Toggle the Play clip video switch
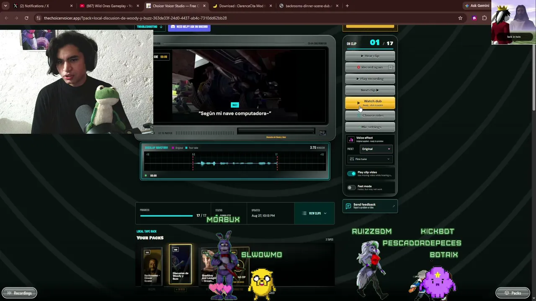The width and height of the screenshot is (536, 301). tap(351, 173)
